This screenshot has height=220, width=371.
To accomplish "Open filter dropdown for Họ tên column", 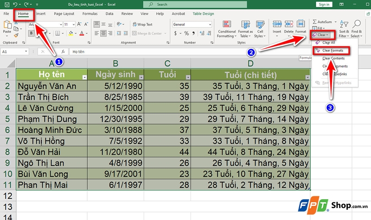I will pos(84,77).
